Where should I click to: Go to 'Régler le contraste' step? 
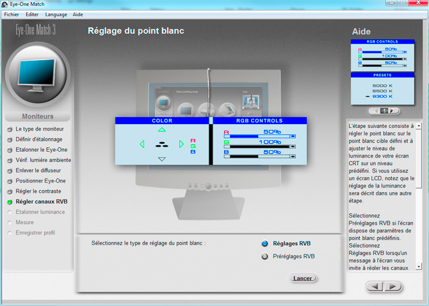point(38,191)
